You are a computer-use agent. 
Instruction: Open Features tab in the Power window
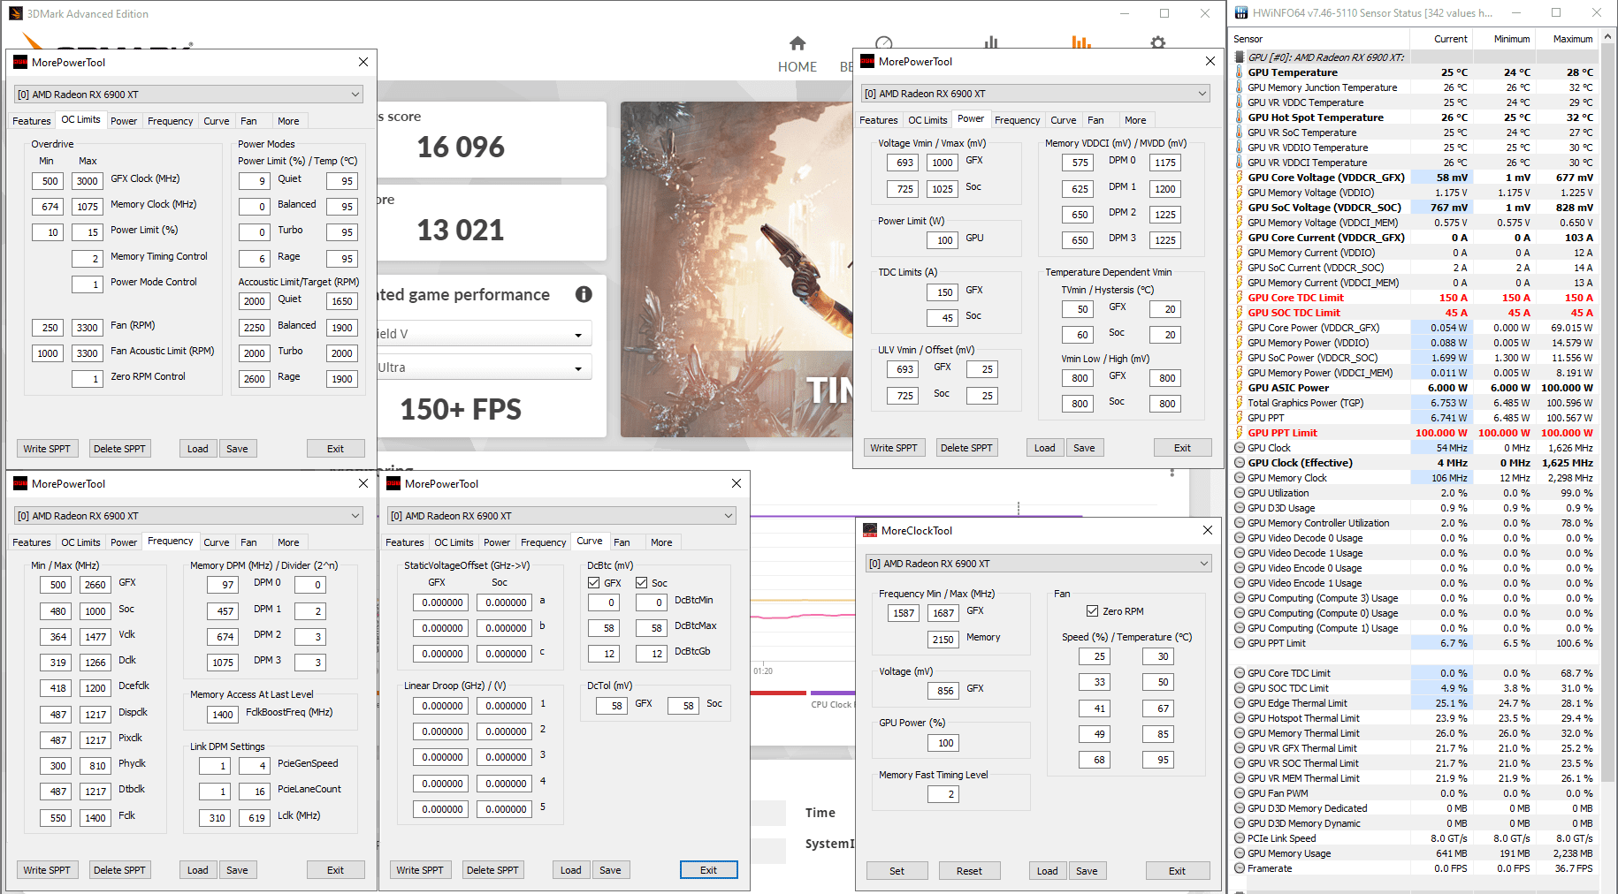tap(878, 120)
